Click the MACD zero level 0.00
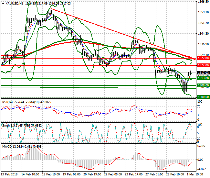Viewport: 210px width, 178px height. (201, 160)
